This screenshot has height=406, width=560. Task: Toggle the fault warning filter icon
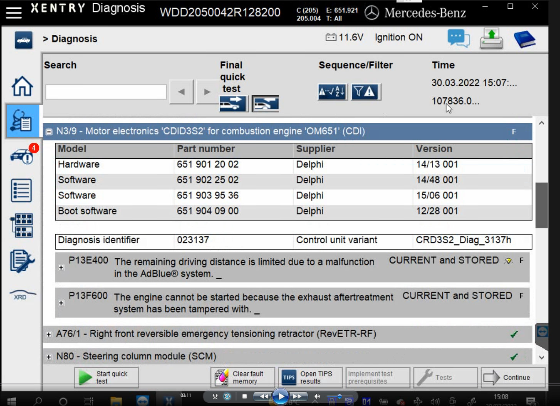coord(365,92)
